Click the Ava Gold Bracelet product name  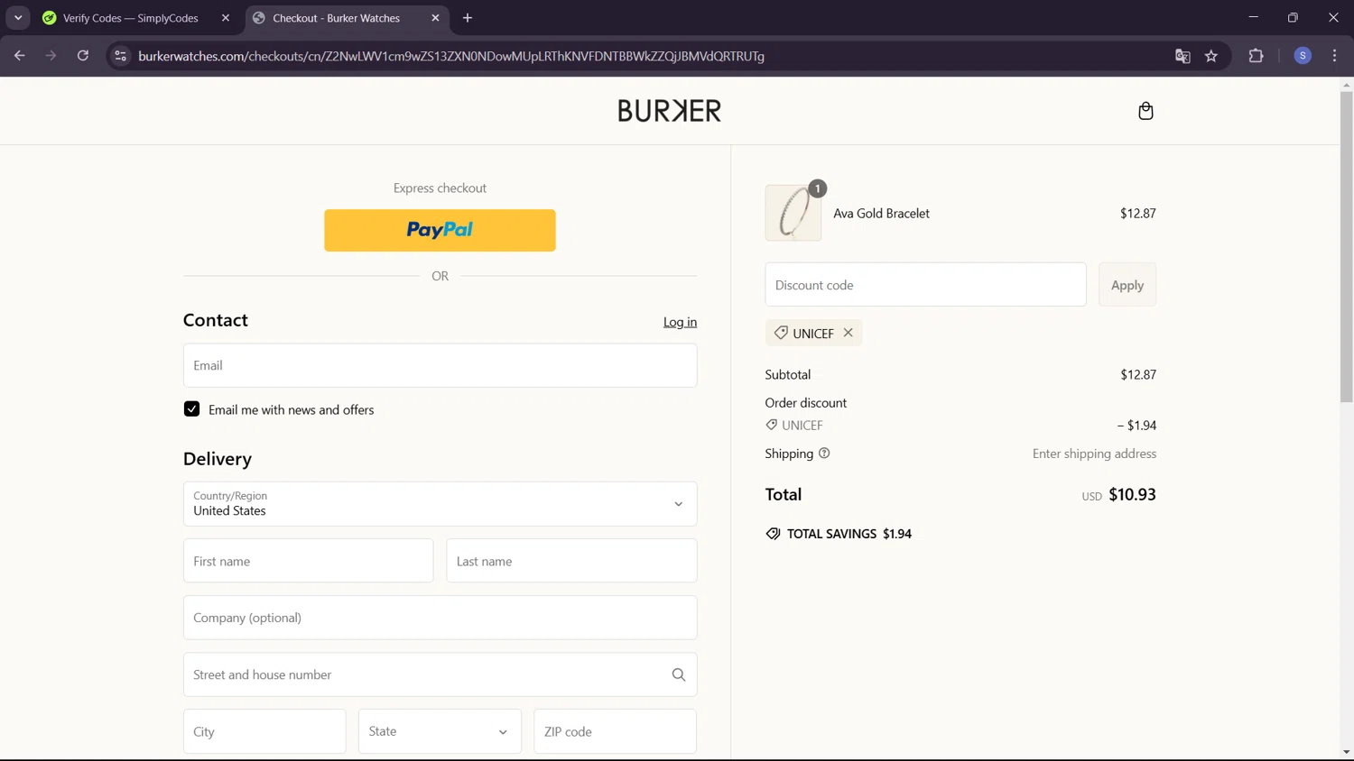pos(881,214)
